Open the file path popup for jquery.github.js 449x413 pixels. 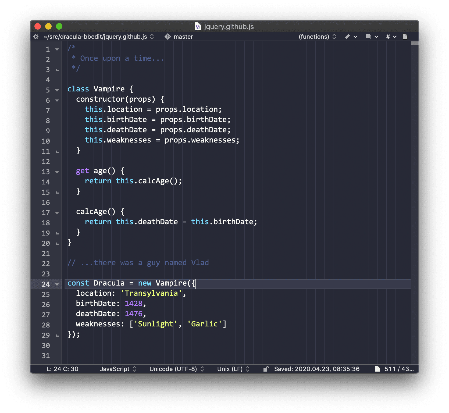[99, 37]
